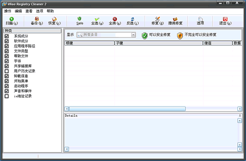This screenshot has height=161, width=246.
Task: Sort by 子键 column header
Action: [159, 43]
